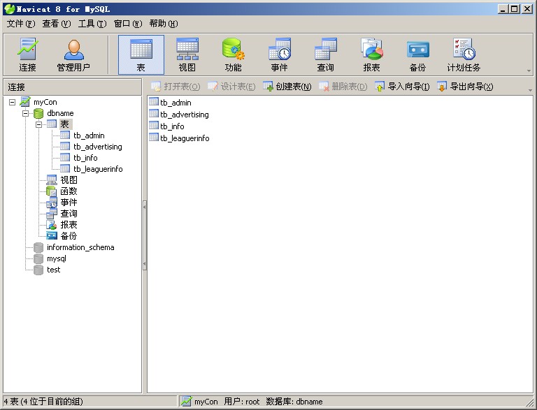Open the 管理用户 (Manage Users) toolbar icon

73,54
